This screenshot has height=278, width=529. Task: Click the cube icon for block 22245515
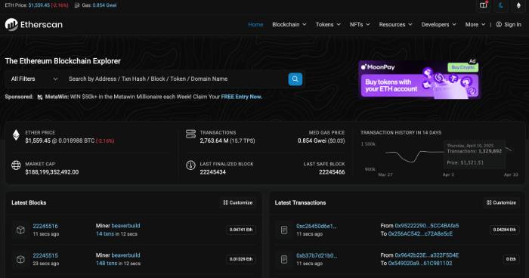click(x=20, y=259)
